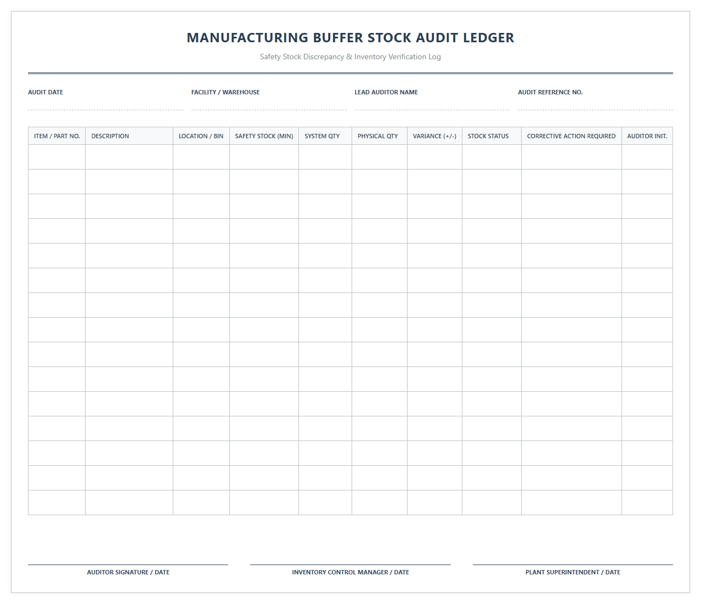This screenshot has width=701, height=604.
Task: Click the Auditor Signature / Date line
Action: pyautogui.click(x=128, y=565)
